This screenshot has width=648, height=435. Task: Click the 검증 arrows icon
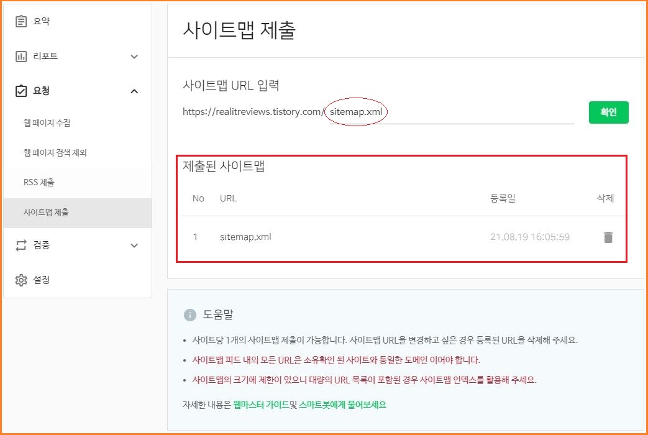[x=21, y=245]
